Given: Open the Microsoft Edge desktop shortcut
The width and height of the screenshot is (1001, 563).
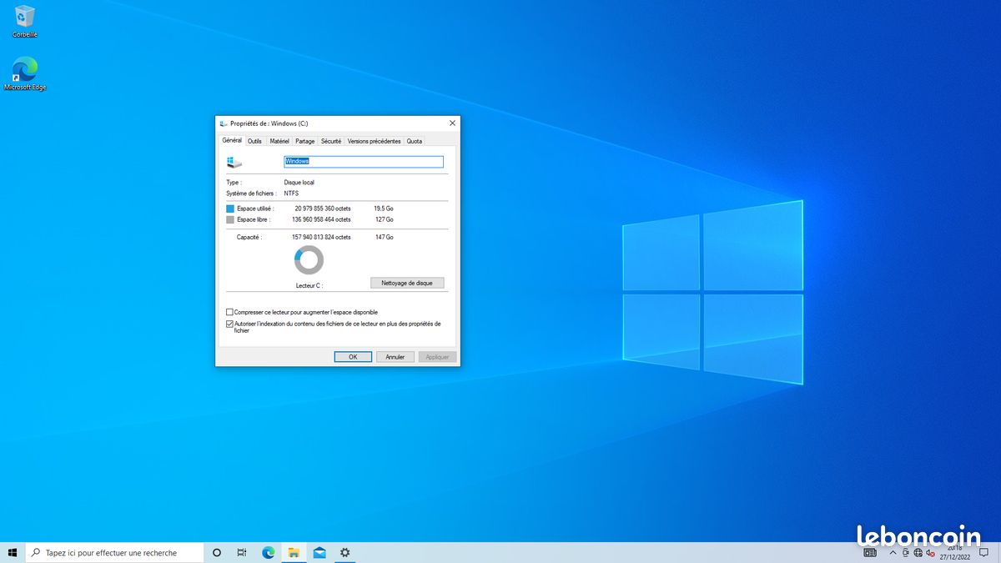Looking at the screenshot, I should click(25, 73).
